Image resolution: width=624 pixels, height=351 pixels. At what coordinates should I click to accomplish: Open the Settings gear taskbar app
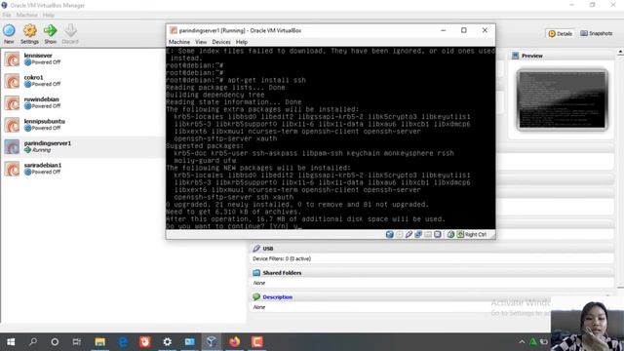[x=167, y=342]
